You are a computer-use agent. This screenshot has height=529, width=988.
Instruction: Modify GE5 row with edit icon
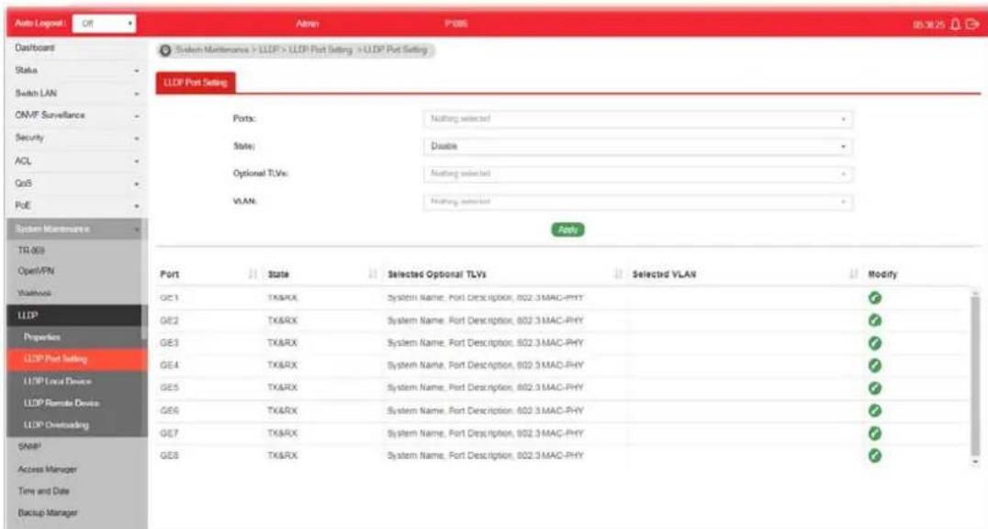[x=874, y=388]
